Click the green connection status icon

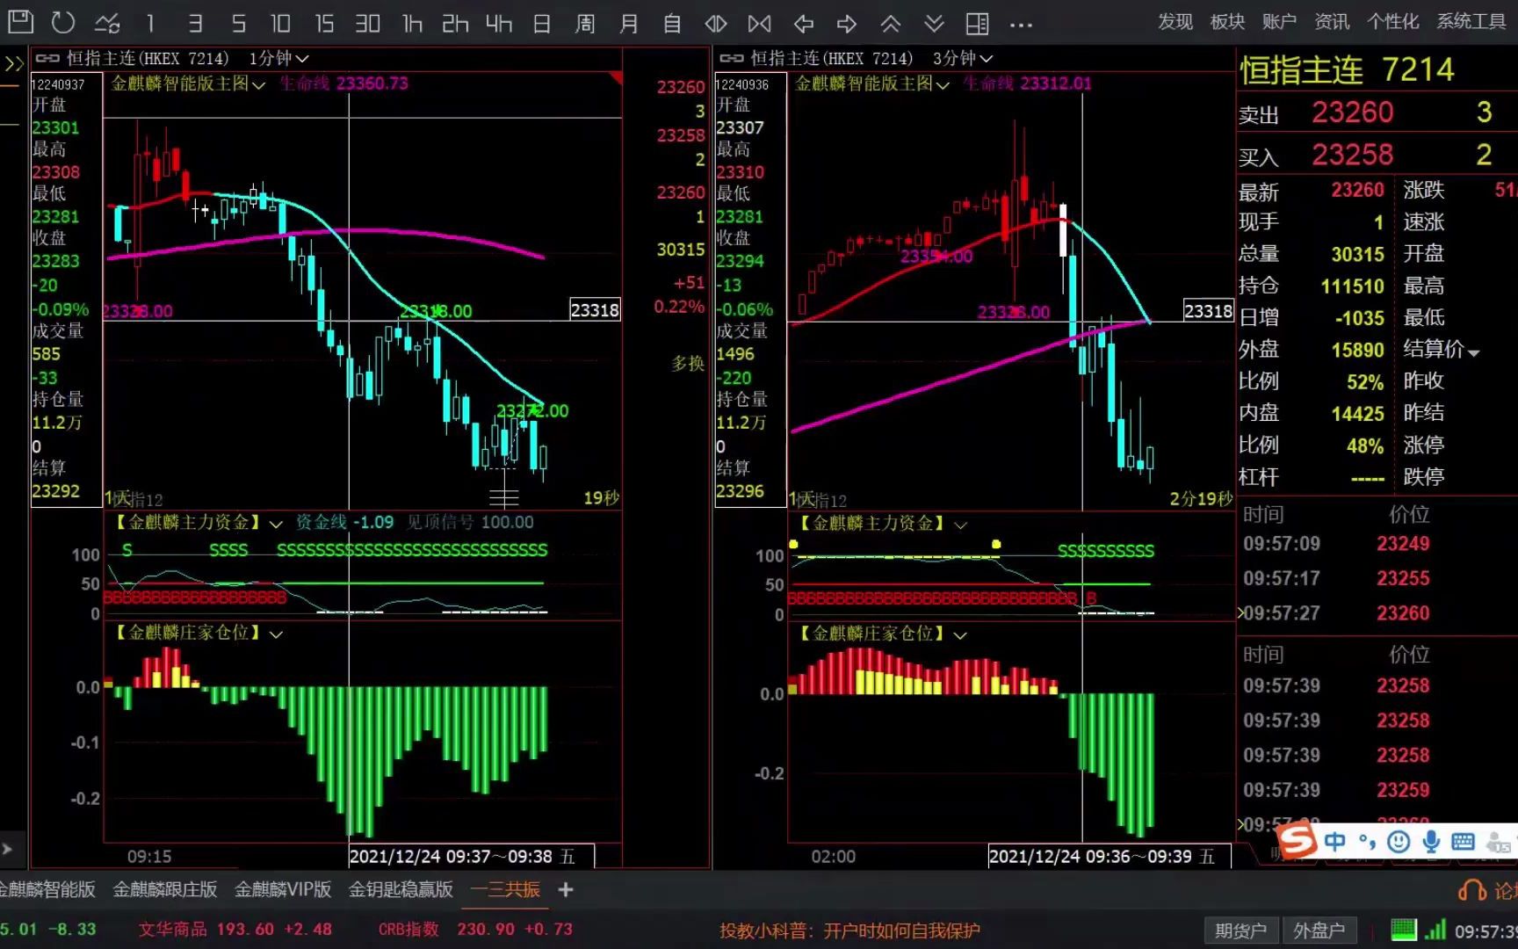[1404, 930]
